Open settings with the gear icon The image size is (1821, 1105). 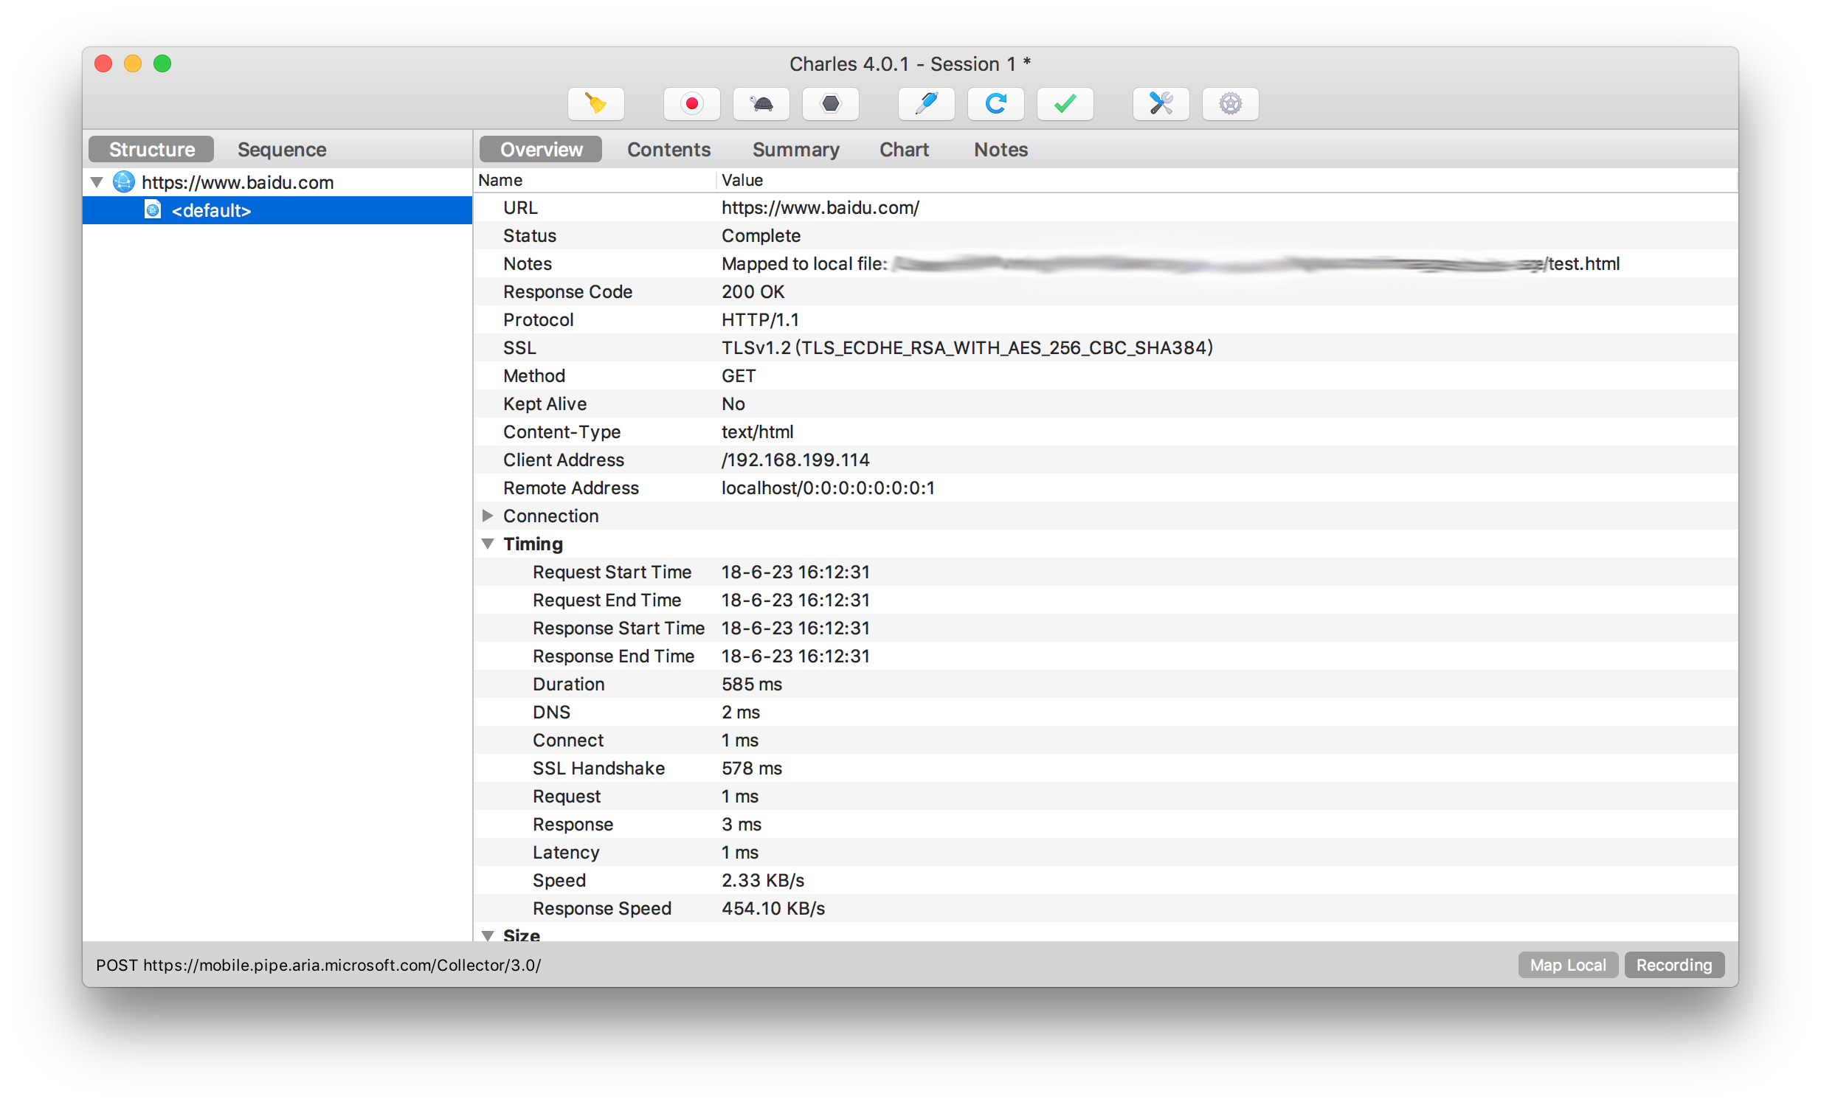(x=1231, y=103)
